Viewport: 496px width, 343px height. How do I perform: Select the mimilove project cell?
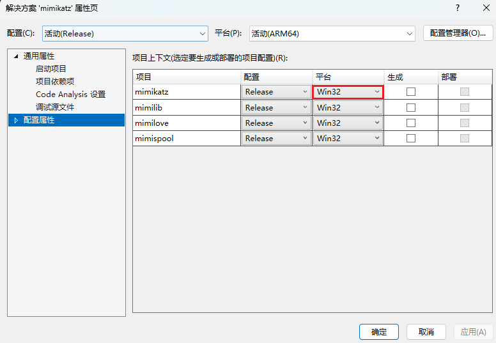[x=187, y=123]
